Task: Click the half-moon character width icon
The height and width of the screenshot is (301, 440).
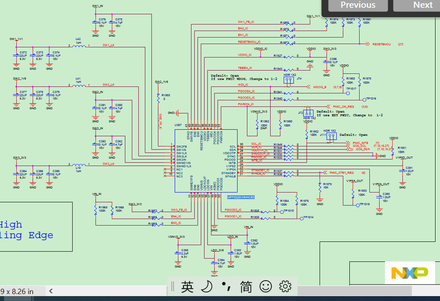Action: 205,287
